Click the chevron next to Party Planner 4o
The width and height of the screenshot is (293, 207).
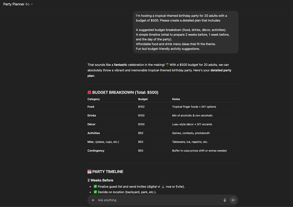click(x=32, y=4)
